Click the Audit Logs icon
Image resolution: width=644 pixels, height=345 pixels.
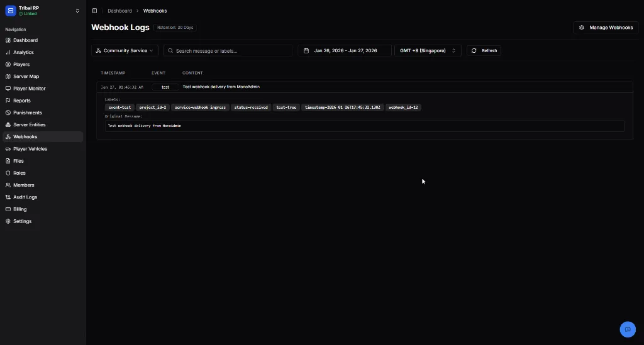point(8,197)
